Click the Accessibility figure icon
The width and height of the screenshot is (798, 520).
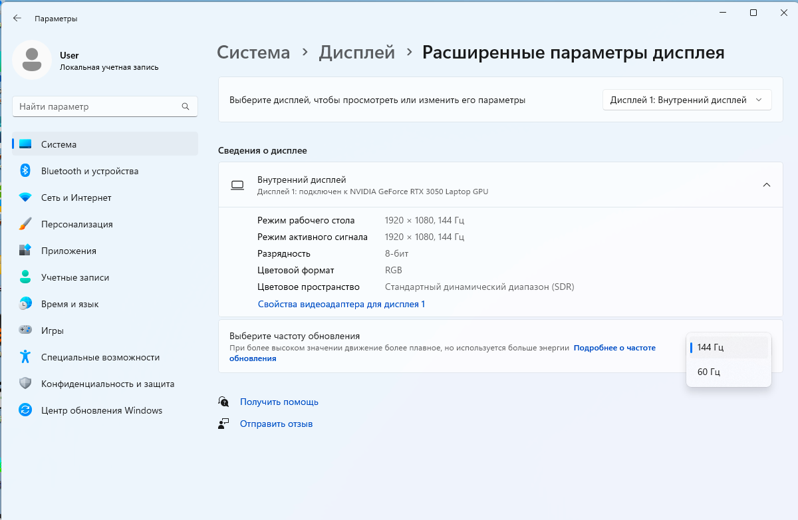coord(25,357)
